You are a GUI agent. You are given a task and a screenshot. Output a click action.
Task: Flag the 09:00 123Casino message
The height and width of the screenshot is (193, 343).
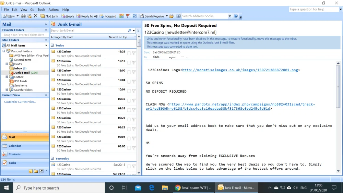click(x=134, y=148)
